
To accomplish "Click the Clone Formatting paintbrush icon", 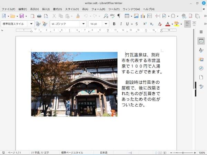I will [x=78, y=16].
